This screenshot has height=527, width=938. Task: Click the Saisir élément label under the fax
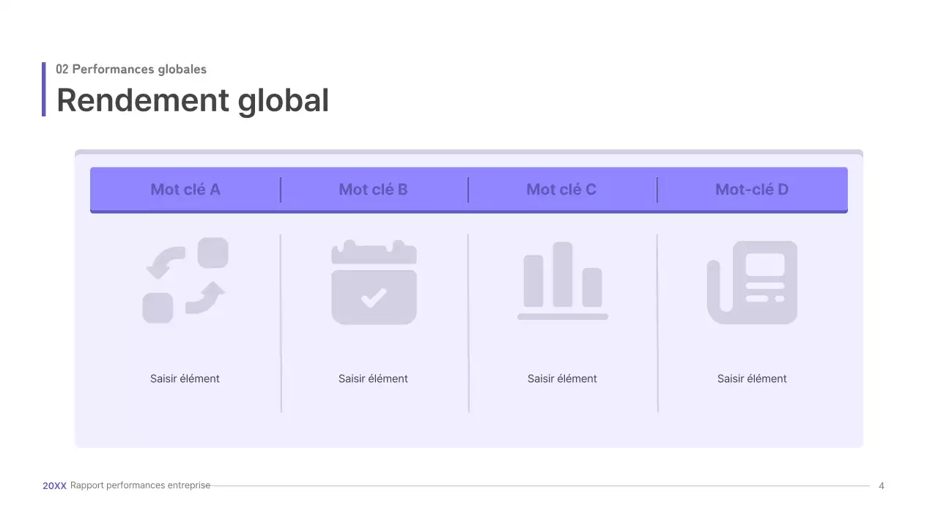pos(752,378)
